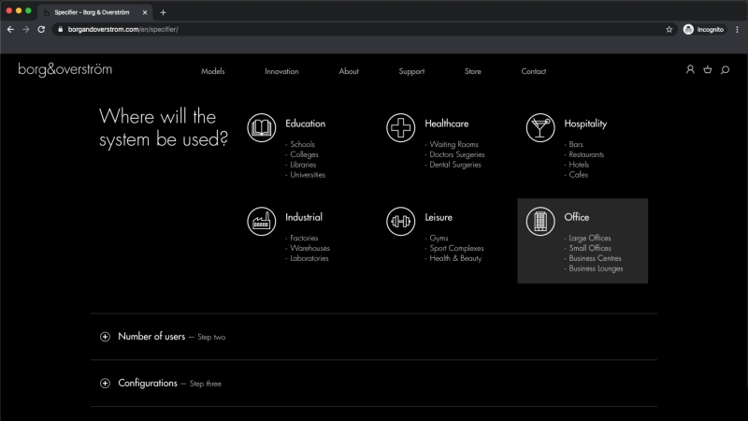This screenshot has height=421, width=748.
Task: Click the Sport Complexes text
Action: (x=456, y=248)
